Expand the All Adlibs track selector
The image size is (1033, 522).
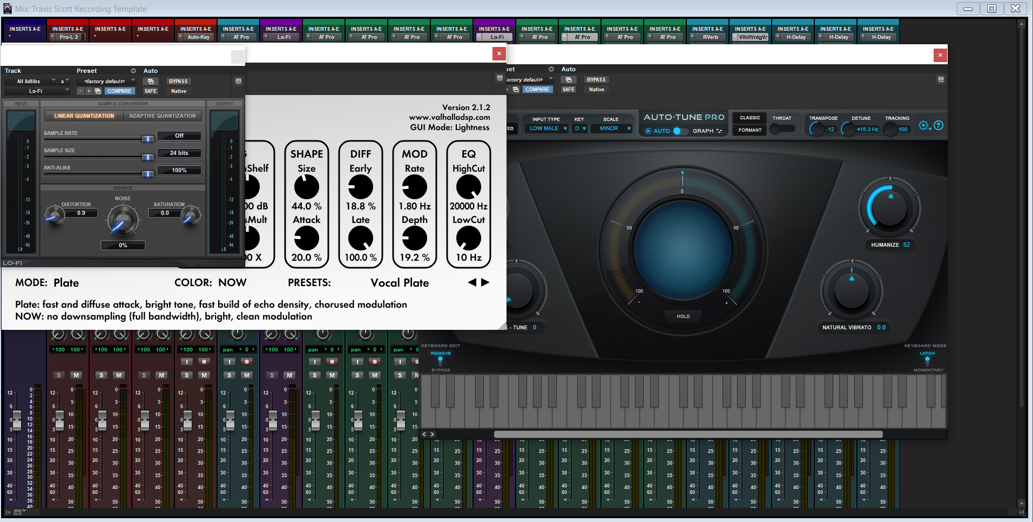pyautogui.click(x=31, y=82)
